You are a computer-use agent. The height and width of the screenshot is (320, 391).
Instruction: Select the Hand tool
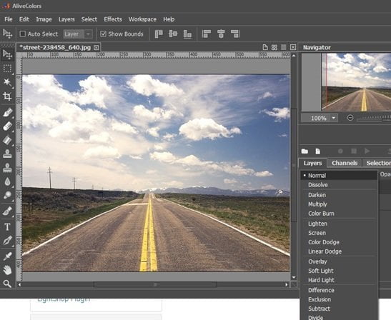[7, 270]
